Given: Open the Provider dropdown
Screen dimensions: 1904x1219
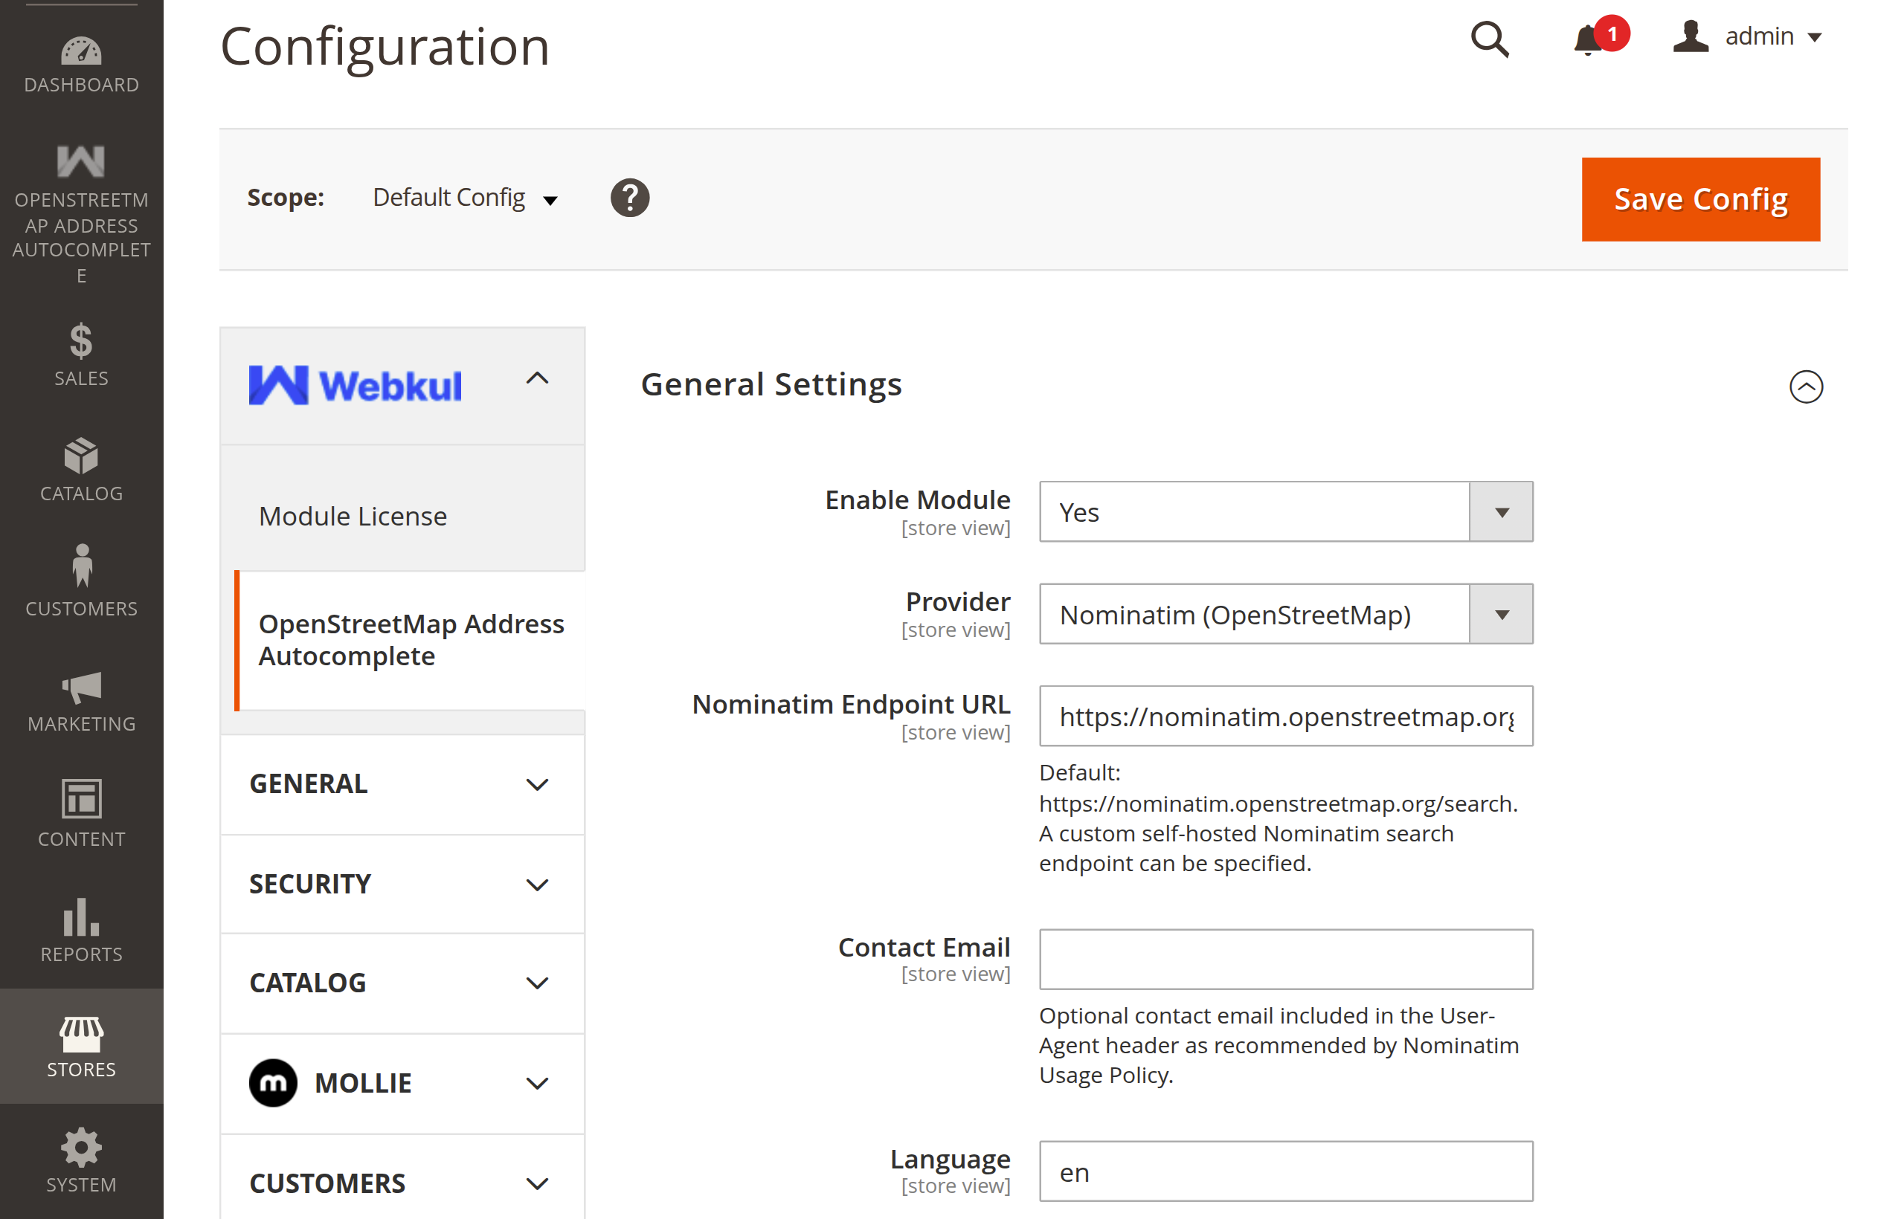Looking at the screenshot, I should [x=1285, y=614].
